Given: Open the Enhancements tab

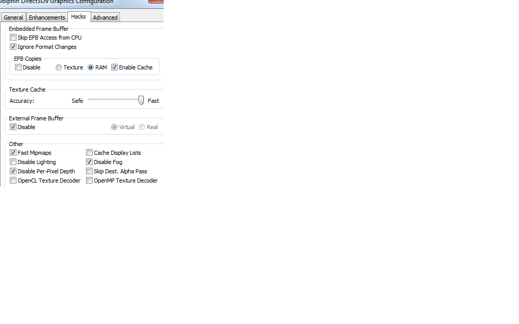Looking at the screenshot, I should coord(47,17).
